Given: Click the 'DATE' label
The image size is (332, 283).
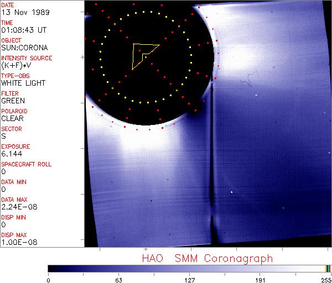Looking at the screenshot, I should [x=8, y=5].
